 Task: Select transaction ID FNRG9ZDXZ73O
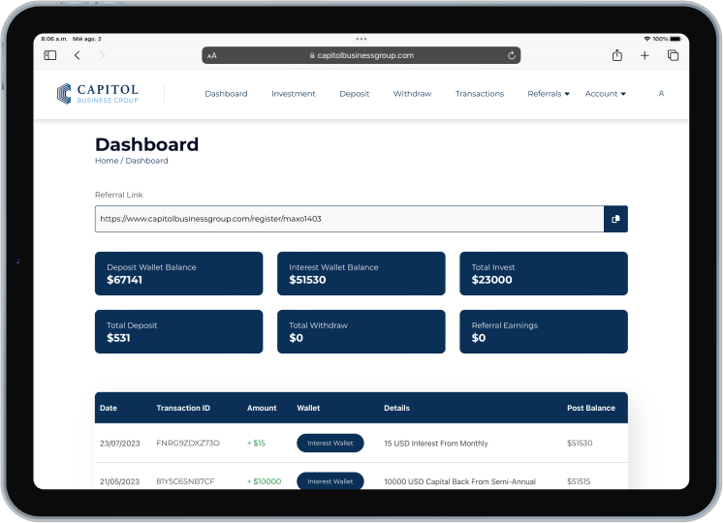188,443
